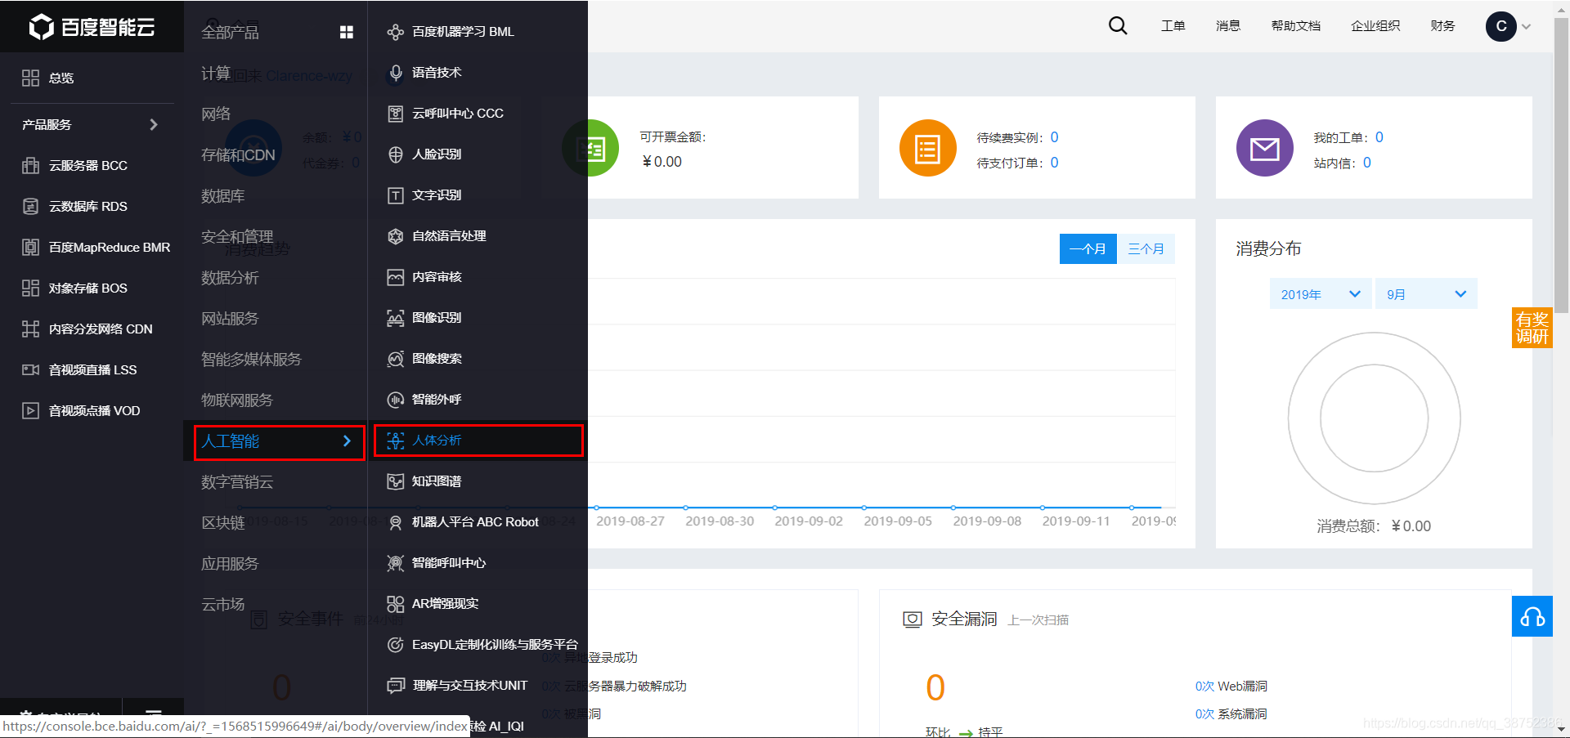
Task: Open 内容分发网络 CDN
Action: [x=87, y=329]
